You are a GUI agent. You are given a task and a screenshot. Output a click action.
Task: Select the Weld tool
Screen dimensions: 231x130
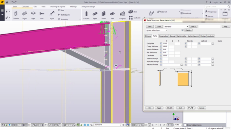coord(52,15)
